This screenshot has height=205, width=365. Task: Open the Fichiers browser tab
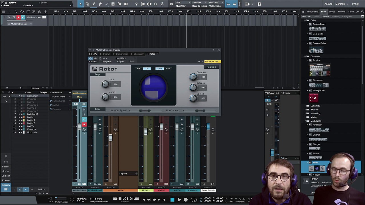[x=342, y=12]
